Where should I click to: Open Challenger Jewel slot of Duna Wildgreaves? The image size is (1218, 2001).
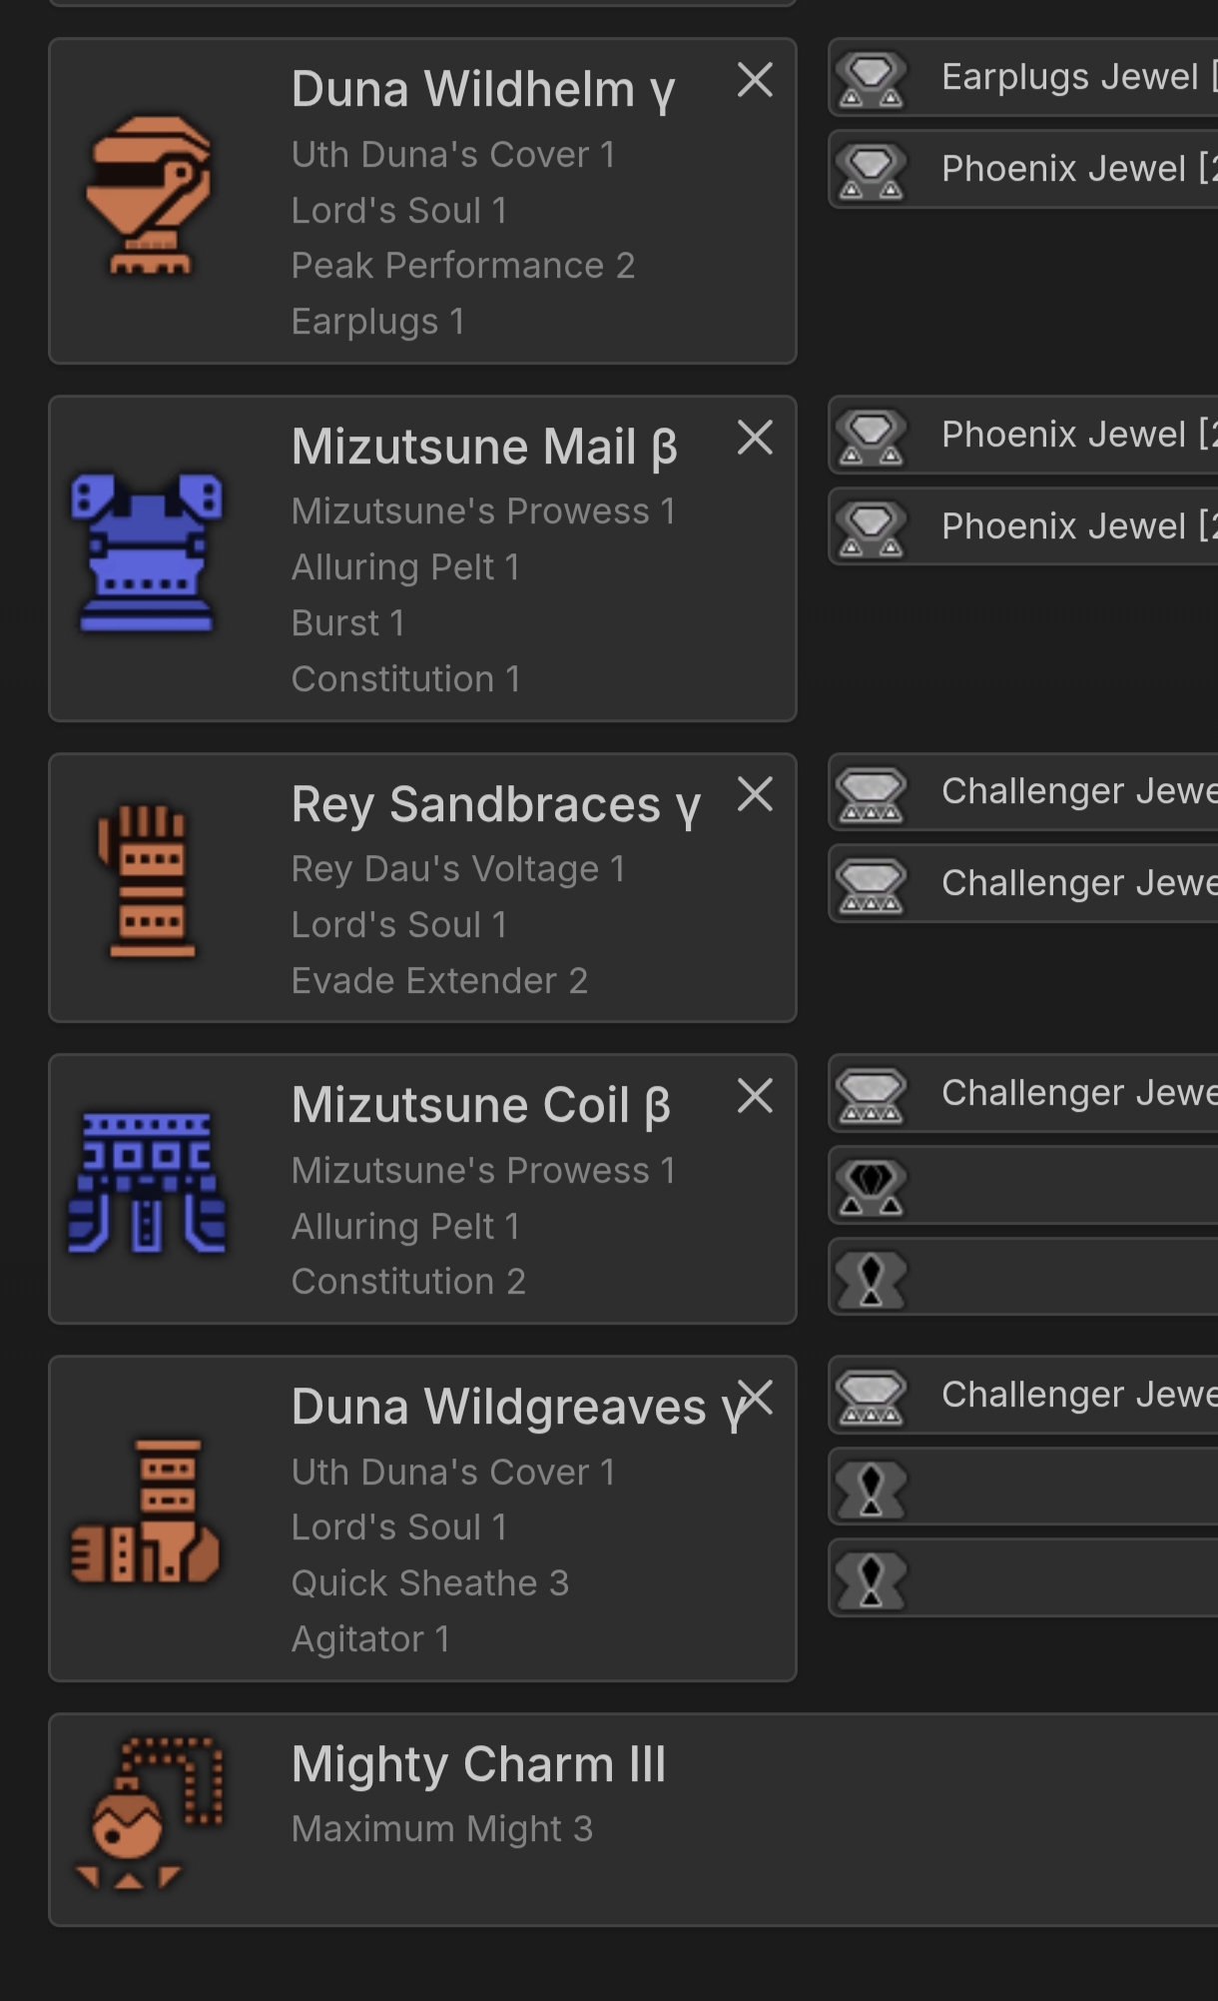coord(1023,1395)
